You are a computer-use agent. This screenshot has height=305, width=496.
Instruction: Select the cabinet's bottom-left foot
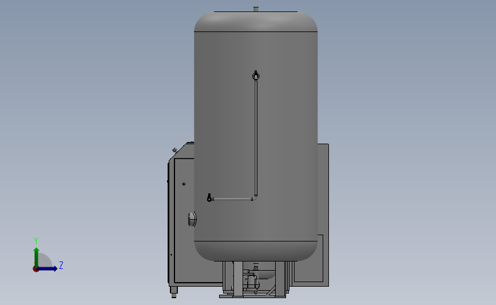click(x=174, y=292)
